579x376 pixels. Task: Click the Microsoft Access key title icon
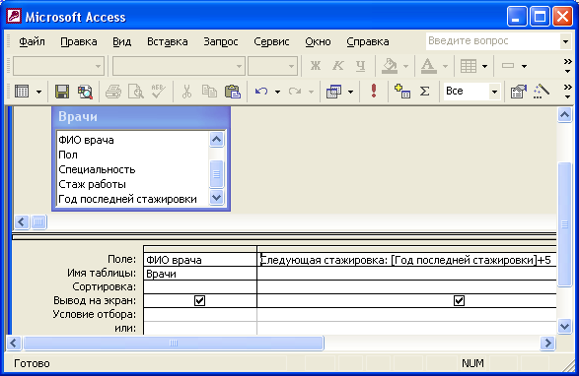(x=14, y=16)
